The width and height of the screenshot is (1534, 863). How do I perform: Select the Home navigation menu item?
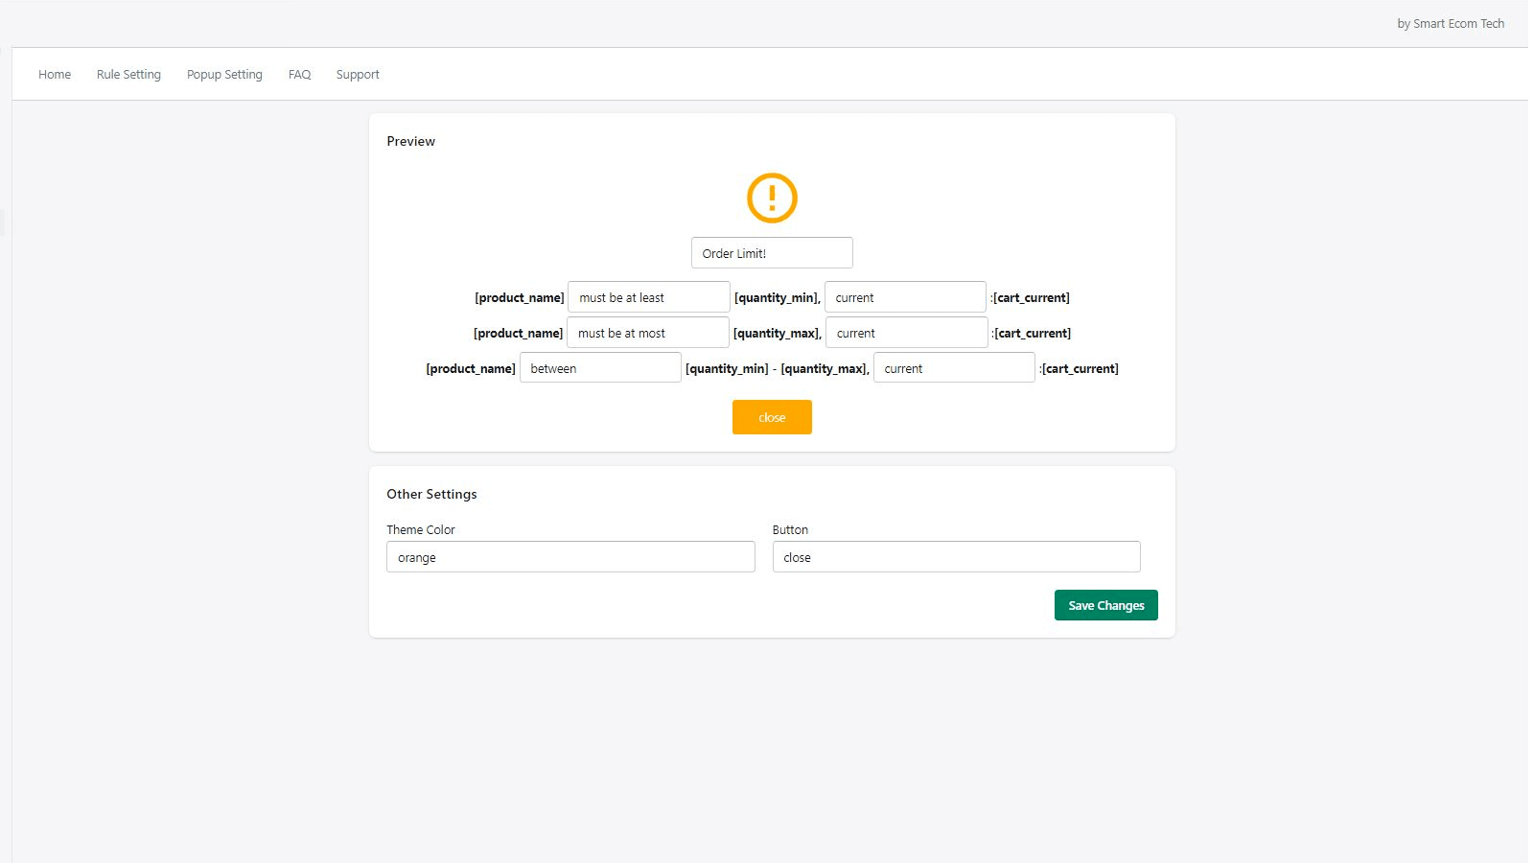point(54,74)
